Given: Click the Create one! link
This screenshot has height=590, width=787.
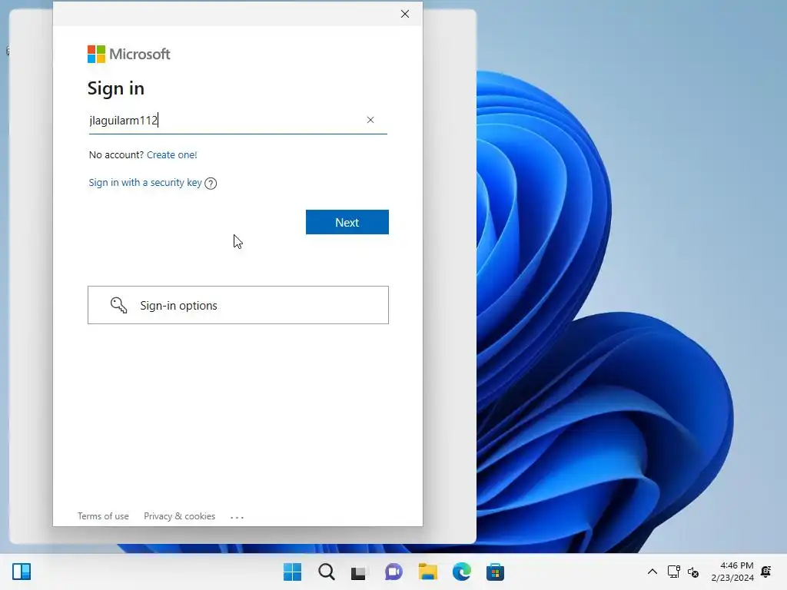Looking at the screenshot, I should point(171,154).
